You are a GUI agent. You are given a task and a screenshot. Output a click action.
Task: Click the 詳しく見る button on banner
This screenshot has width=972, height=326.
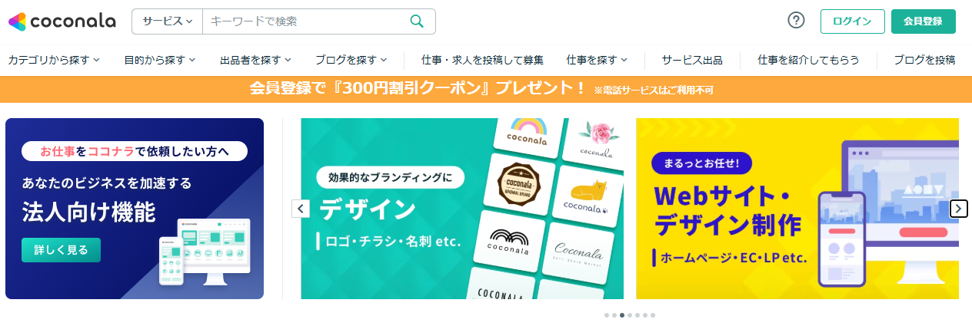coord(61,249)
